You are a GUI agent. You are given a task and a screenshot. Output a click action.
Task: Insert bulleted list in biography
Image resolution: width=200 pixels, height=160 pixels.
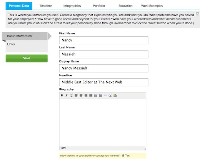(96, 95)
